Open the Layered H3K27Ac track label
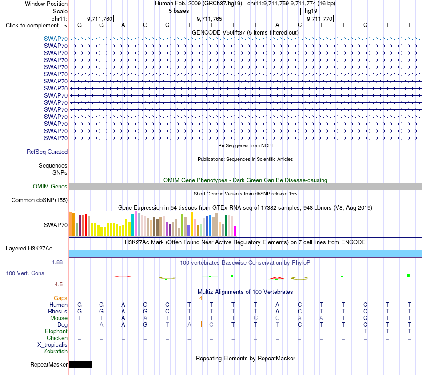 click(29, 249)
